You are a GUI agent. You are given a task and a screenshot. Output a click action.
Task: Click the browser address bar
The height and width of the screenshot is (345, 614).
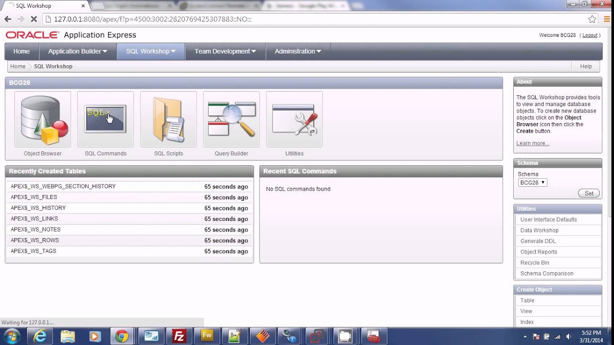click(317, 19)
